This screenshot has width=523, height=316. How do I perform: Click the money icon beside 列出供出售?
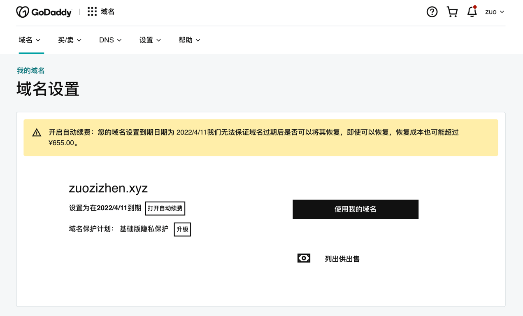click(x=304, y=258)
